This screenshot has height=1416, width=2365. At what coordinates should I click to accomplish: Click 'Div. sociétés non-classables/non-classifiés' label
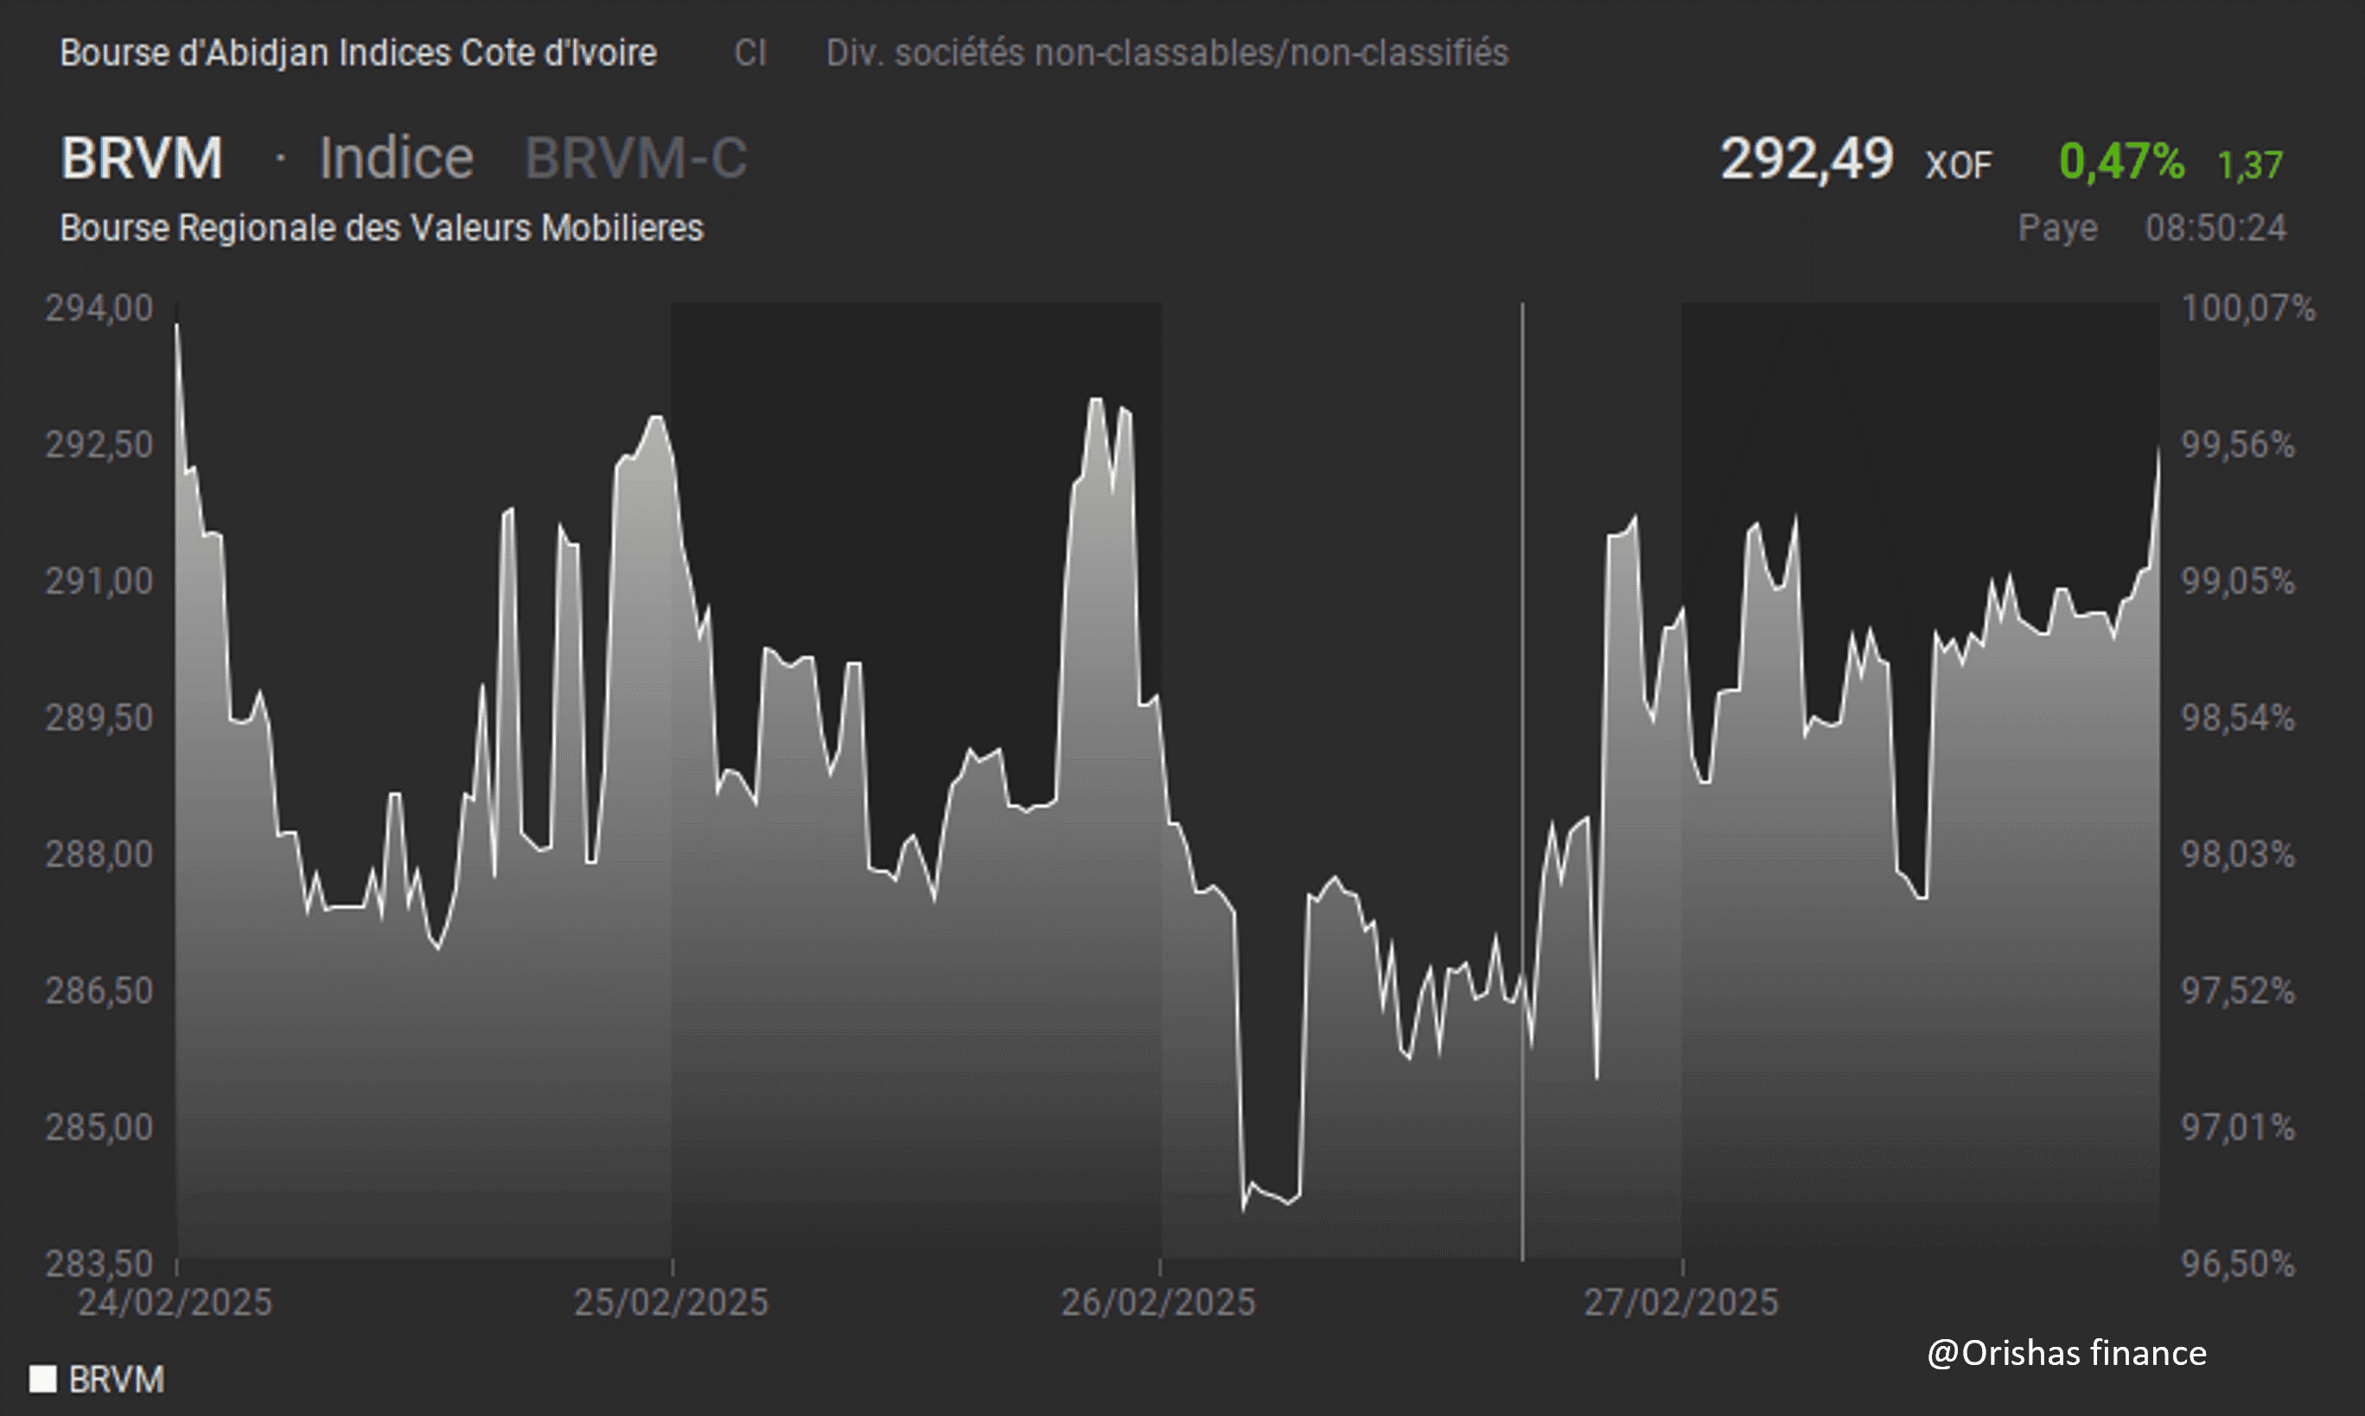point(1167,53)
